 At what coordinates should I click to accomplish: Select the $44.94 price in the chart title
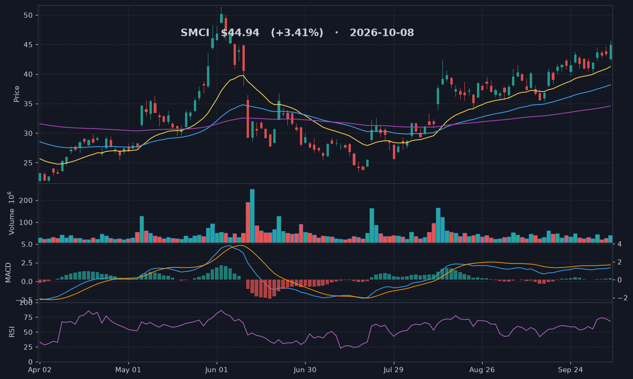[240, 33]
